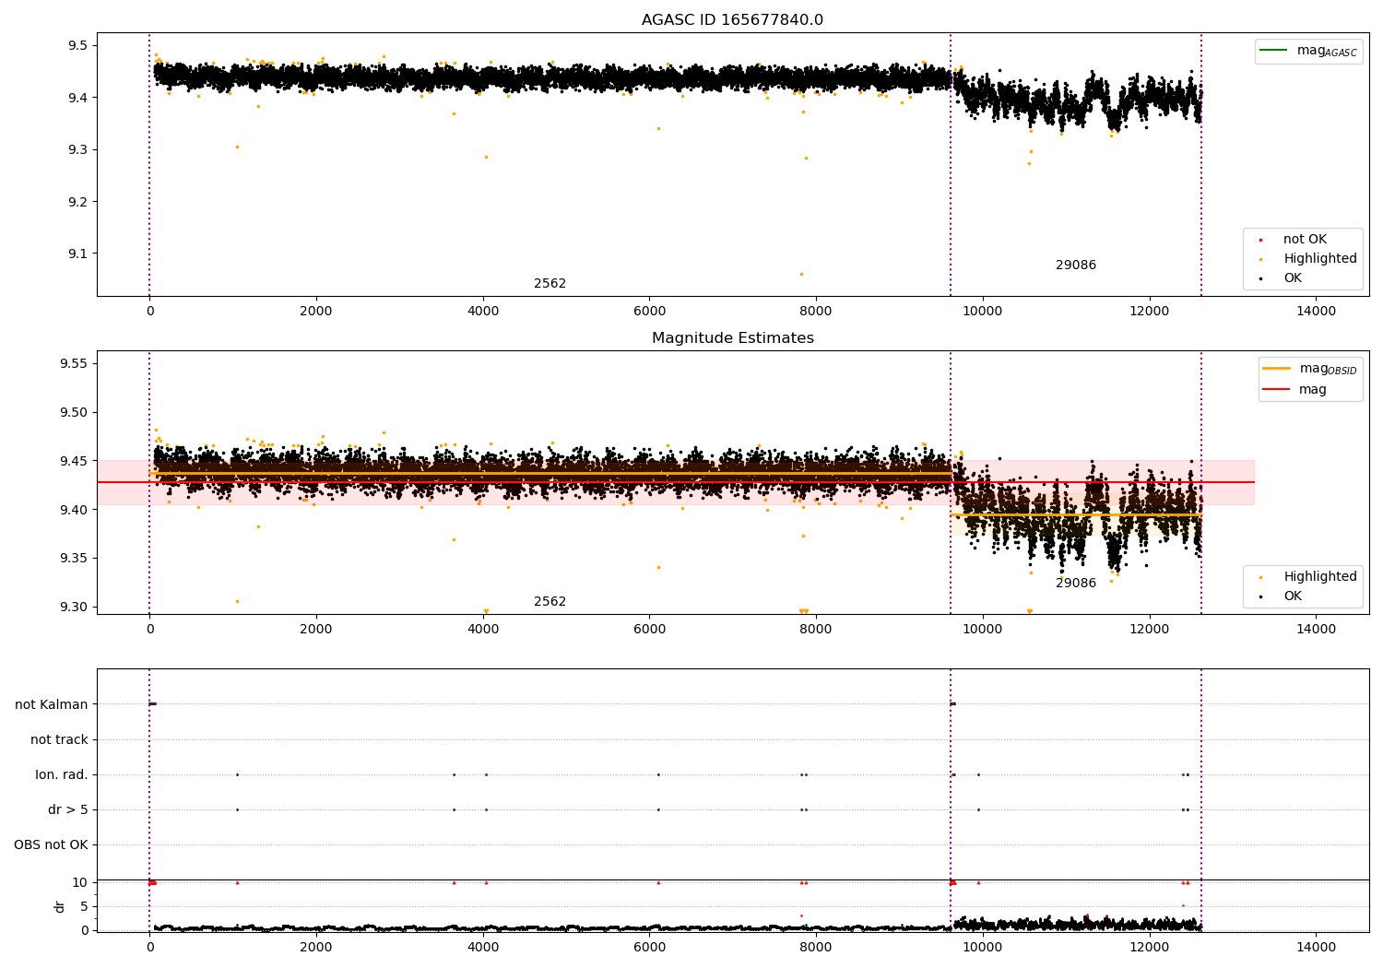Viewport: 1383px width, 968px height.
Task: Click the "not track" row label
Action: pyautogui.click(x=59, y=740)
